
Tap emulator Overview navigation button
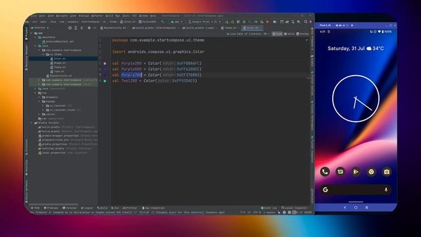(367, 207)
